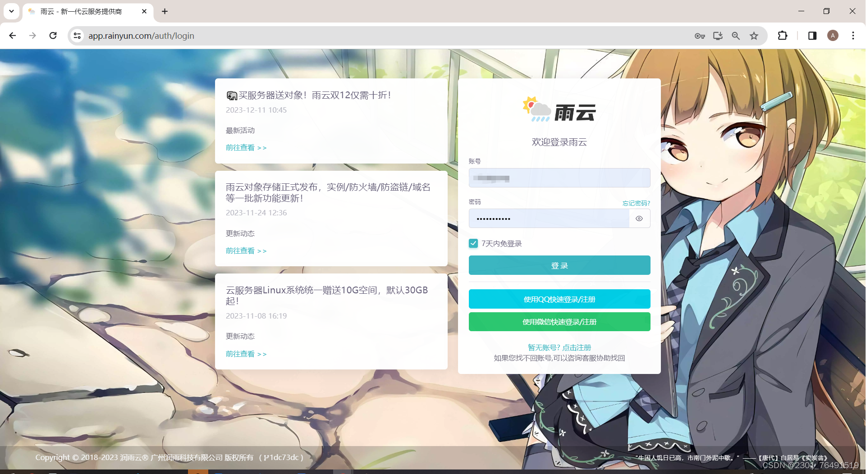Open the profile avatar A
The width and height of the screenshot is (866, 474).
[x=833, y=36]
